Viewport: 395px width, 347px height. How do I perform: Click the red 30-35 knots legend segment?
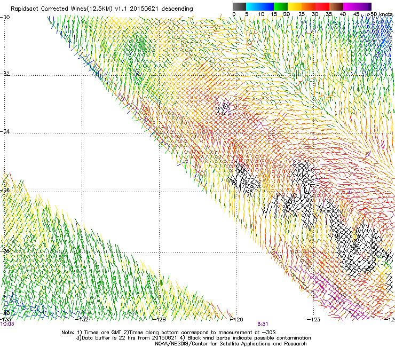(x=322, y=6)
